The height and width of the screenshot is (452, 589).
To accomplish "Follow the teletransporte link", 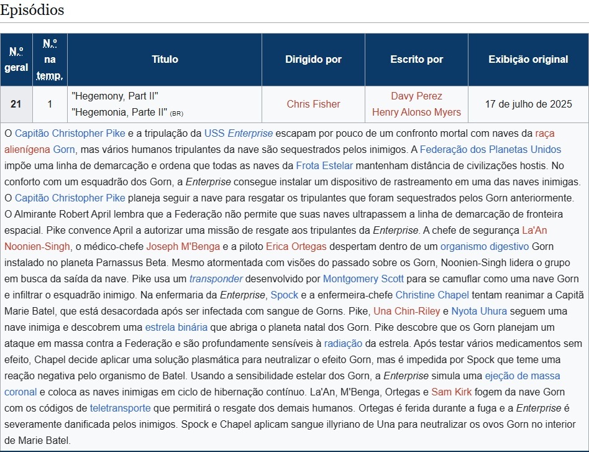I will 120,408.
